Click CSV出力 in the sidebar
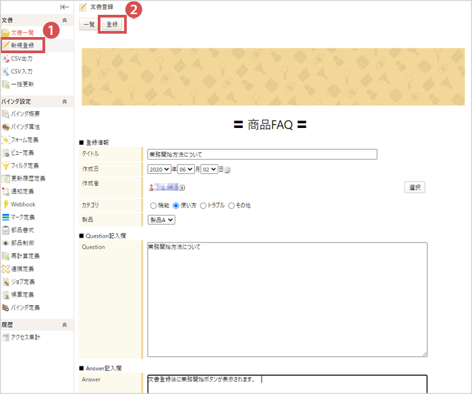The width and height of the screenshot is (472, 394). 22,59
